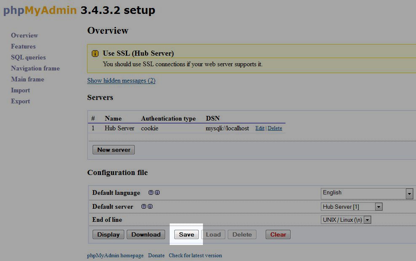Delete the Hub Server entry
The height and width of the screenshot is (261, 416).
275,128
